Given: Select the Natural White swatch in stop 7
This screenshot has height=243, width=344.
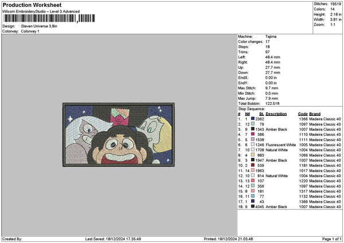Looking at the screenshot, I should 253,150.
